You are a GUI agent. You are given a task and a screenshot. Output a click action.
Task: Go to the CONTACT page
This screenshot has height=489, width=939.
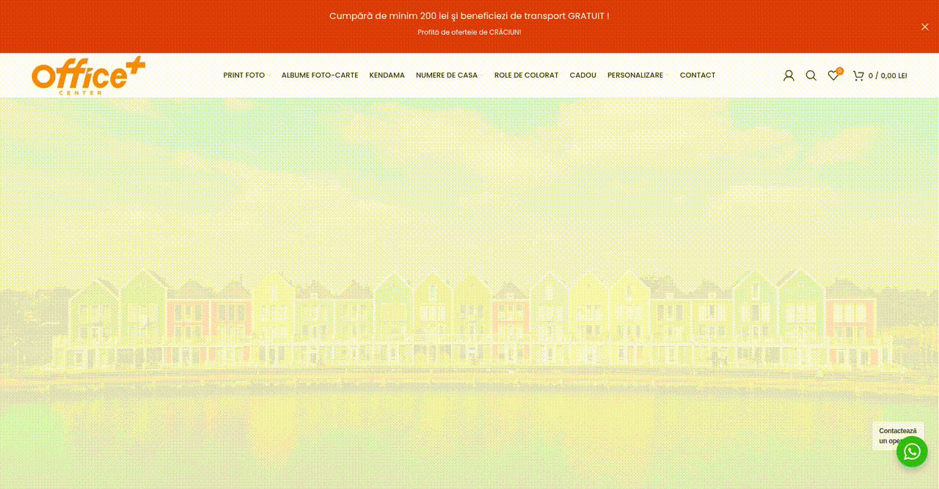pyautogui.click(x=698, y=76)
